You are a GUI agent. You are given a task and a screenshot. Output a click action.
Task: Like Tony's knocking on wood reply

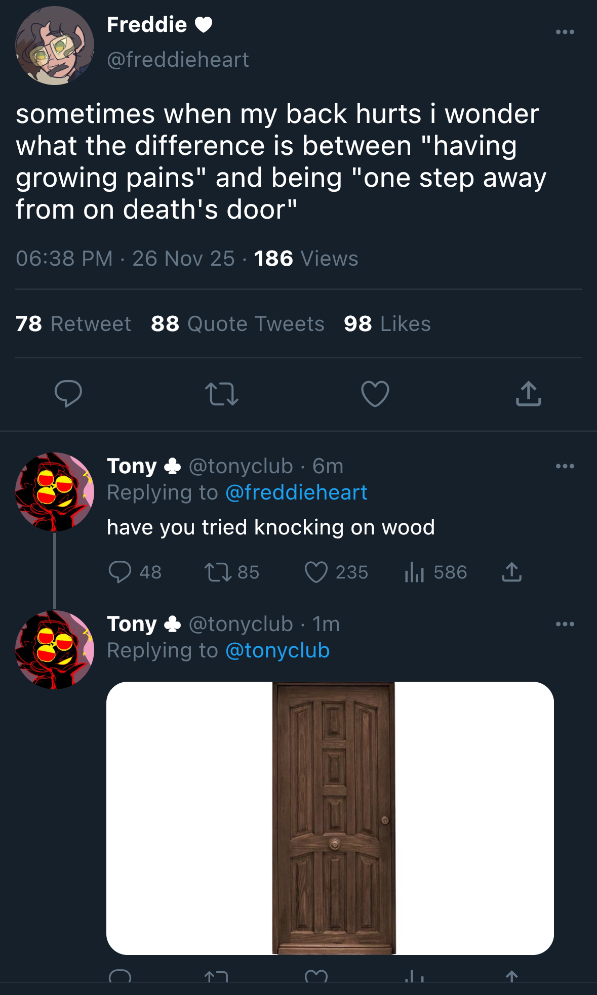click(x=316, y=572)
